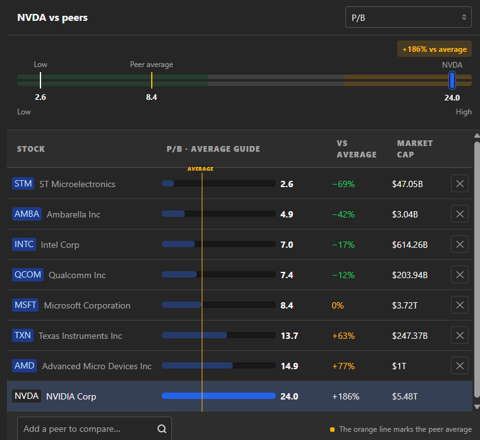This screenshot has width=480, height=440.
Task: Click the $614.26B market cap value
Action: [410, 245]
